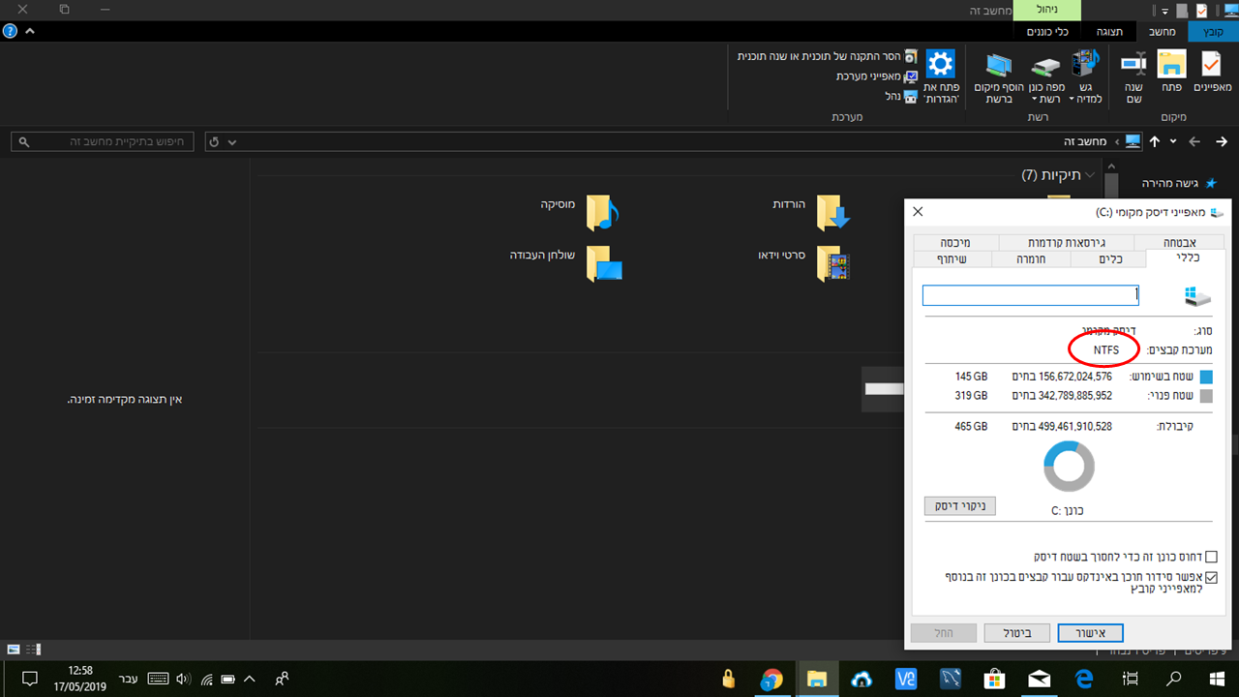This screenshot has height=697, width=1239.
Task: Click the ribbon Help question mark icon
Action: click(10, 31)
